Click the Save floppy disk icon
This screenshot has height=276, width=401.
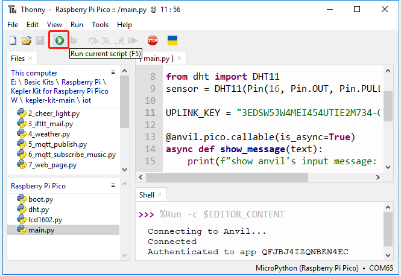click(x=40, y=40)
